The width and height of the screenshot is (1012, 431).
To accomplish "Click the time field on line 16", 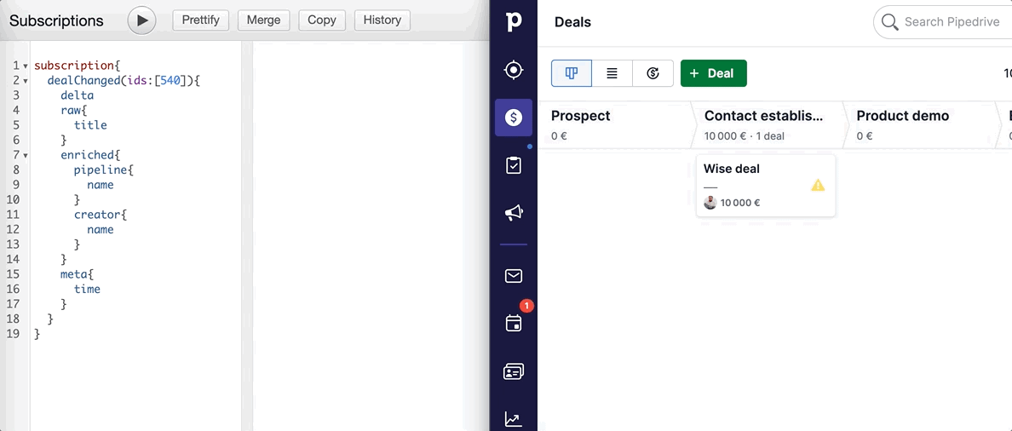I will [x=87, y=289].
